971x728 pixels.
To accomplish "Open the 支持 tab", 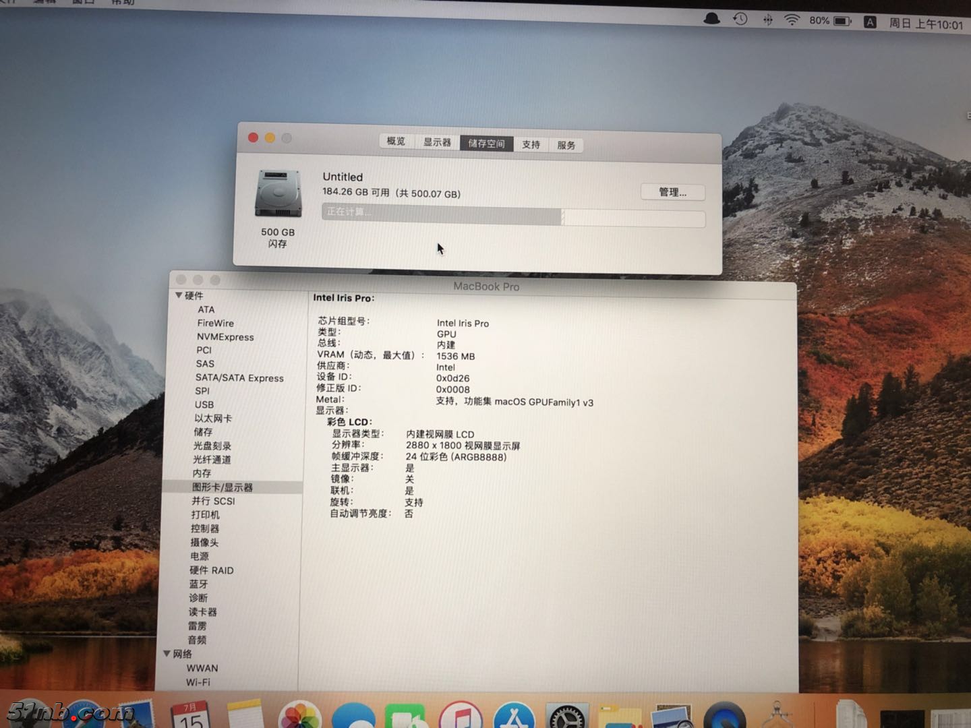I will tap(531, 144).
